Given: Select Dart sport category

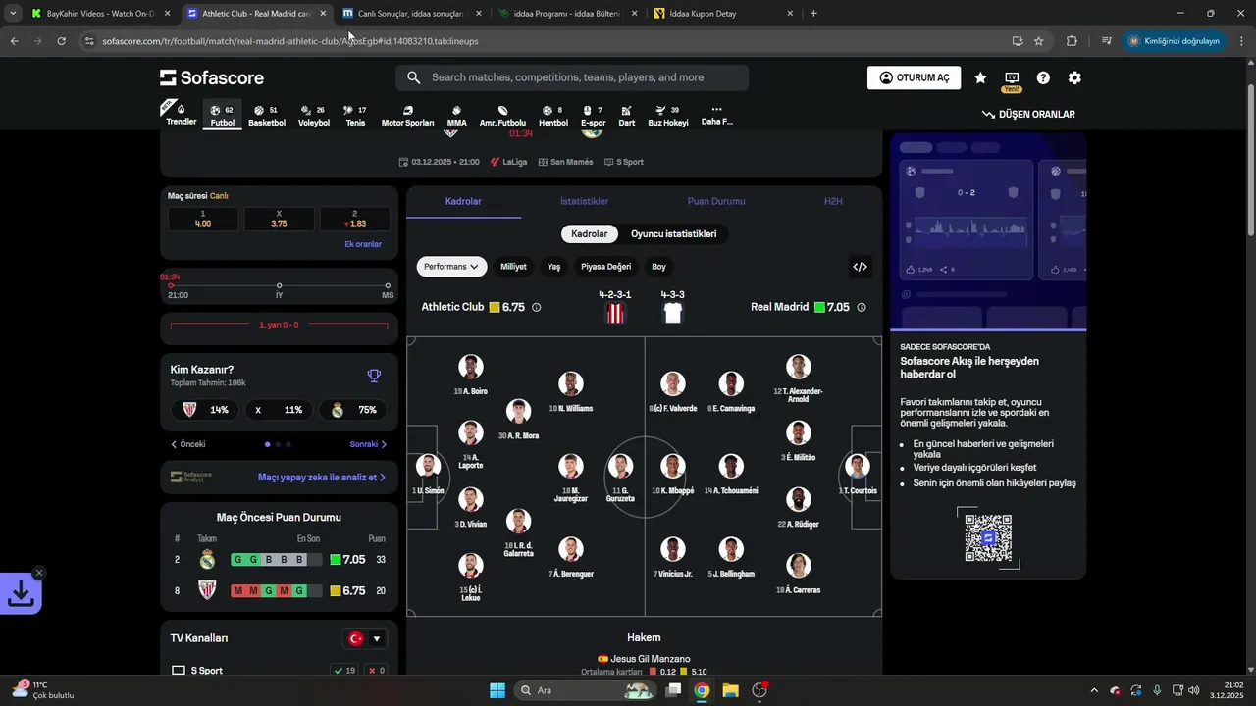Looking at the screenshot, I should point(626,116).
